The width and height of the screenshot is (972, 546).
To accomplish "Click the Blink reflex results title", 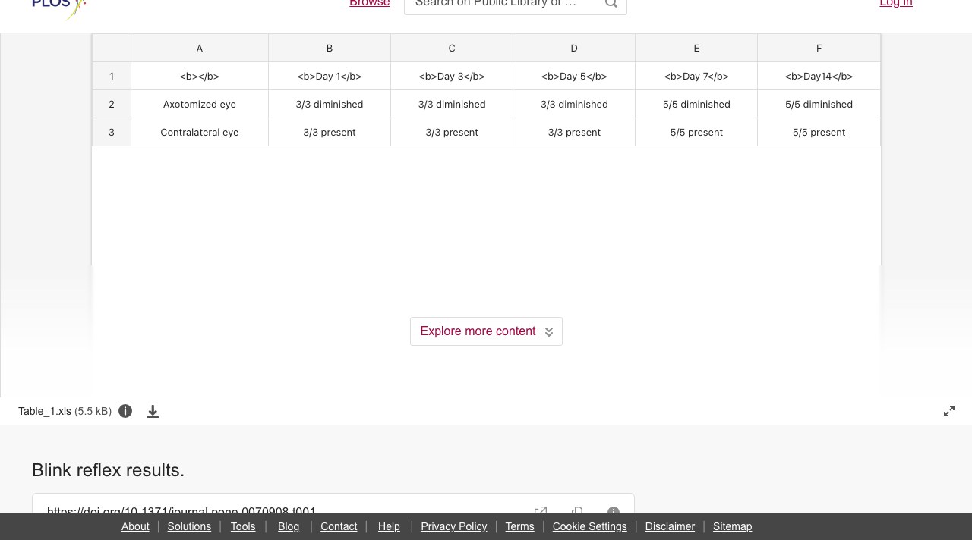I will coord(108,470).
